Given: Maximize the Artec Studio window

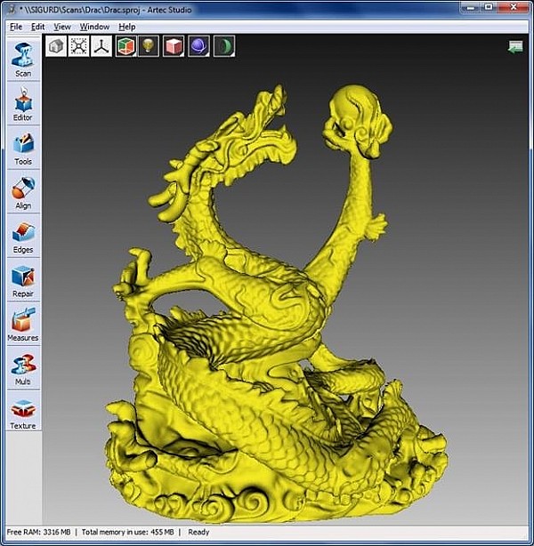Looking at the screenshot, I should (489, 6).
